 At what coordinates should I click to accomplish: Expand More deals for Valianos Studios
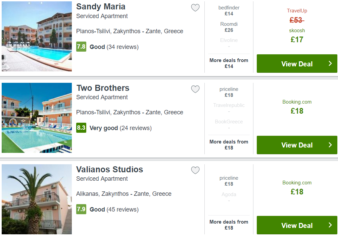coord(229,225)
